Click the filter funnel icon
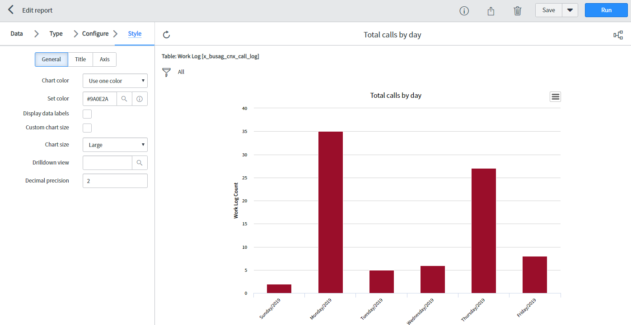The width and height of the screenshot is (631, 325). (x=166, y=72)
